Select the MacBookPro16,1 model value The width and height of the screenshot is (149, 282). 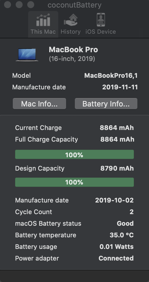click(111, 76)
